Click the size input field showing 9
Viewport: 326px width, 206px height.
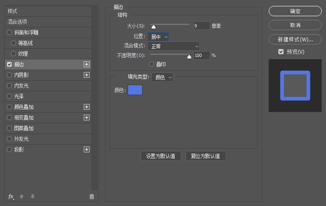(202, 26)
